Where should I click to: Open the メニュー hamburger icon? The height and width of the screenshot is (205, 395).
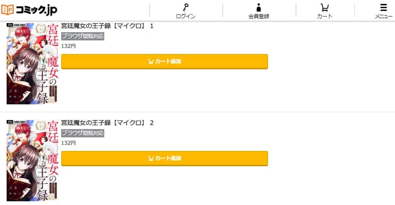click(x=383, y=7)
